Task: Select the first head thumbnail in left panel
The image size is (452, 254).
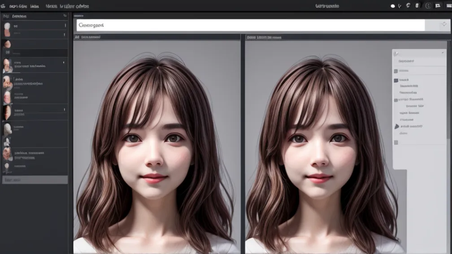Action: pos(7,30)
